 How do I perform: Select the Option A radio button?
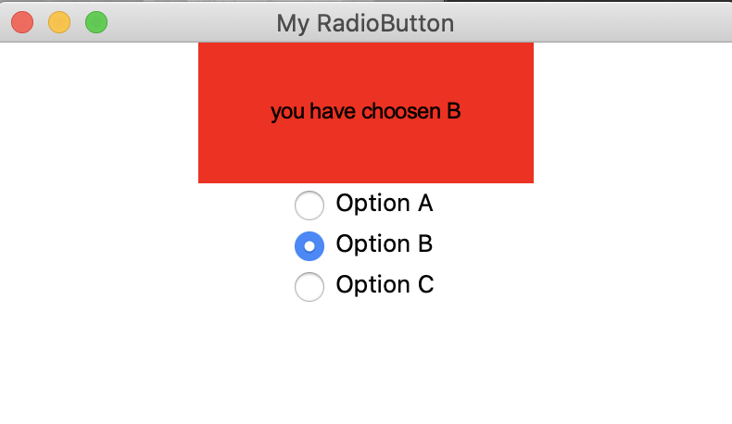coord(309,205)
